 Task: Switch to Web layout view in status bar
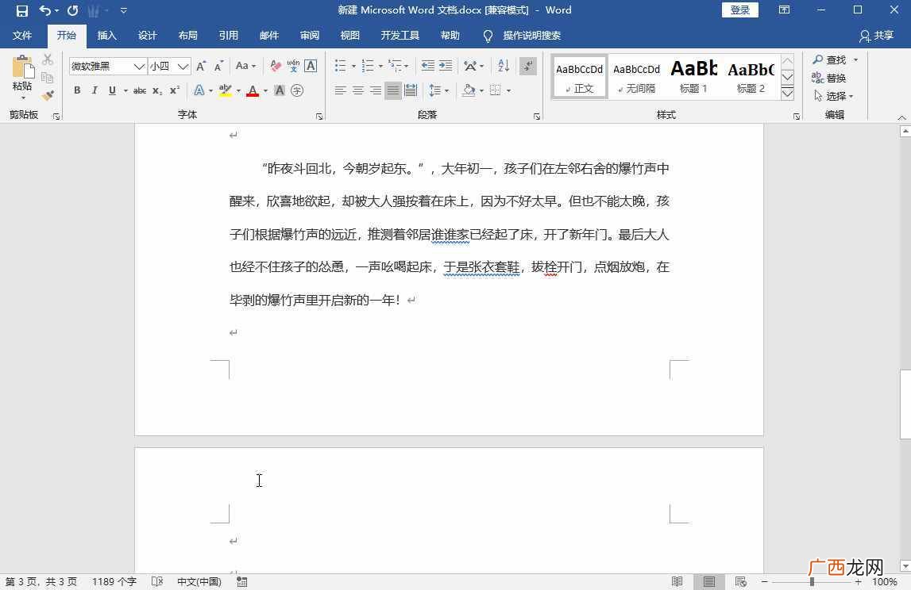pos(740,581)
